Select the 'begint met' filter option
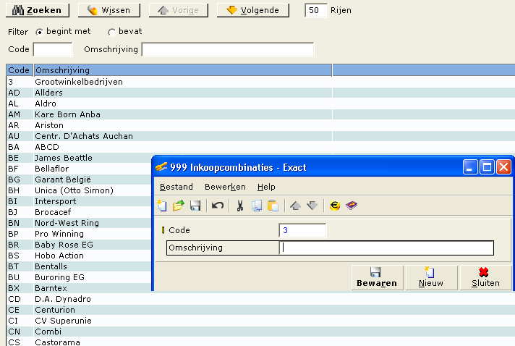Viewport: 515px width, 346px height. pos(39,32)
